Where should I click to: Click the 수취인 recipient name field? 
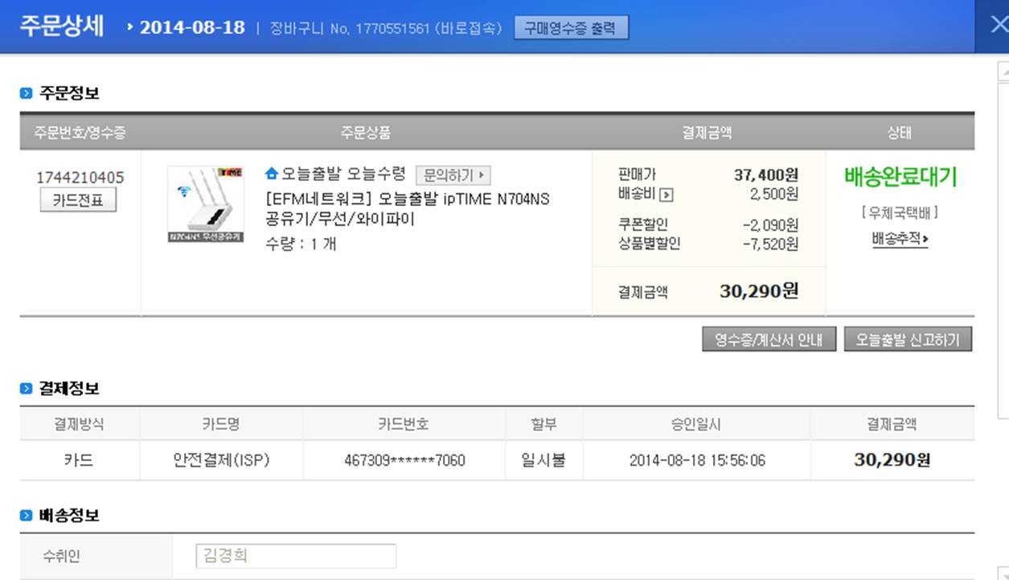(296, 556)
